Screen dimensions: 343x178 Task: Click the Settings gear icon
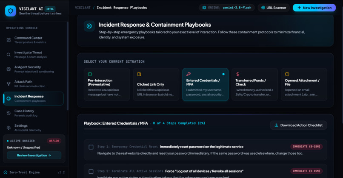coord(9,128)
